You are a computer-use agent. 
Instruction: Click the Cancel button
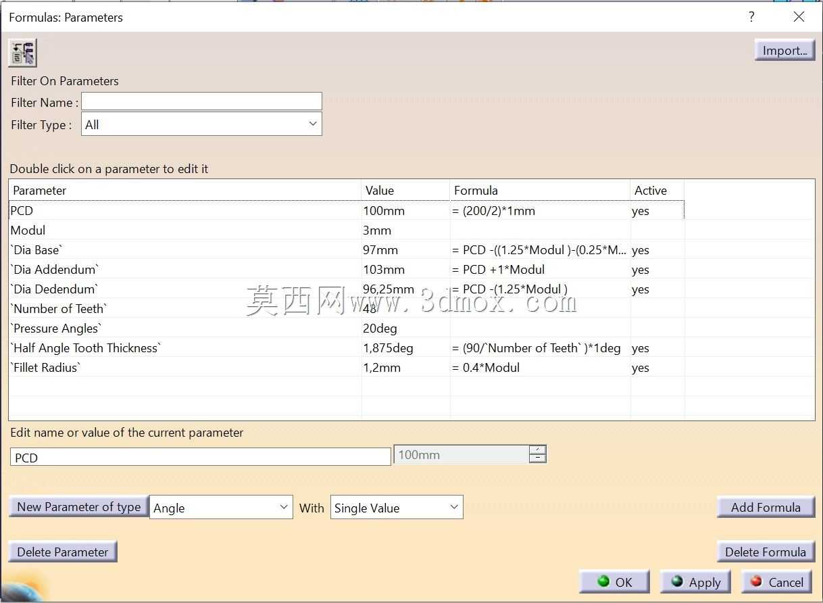click(776, 581)
